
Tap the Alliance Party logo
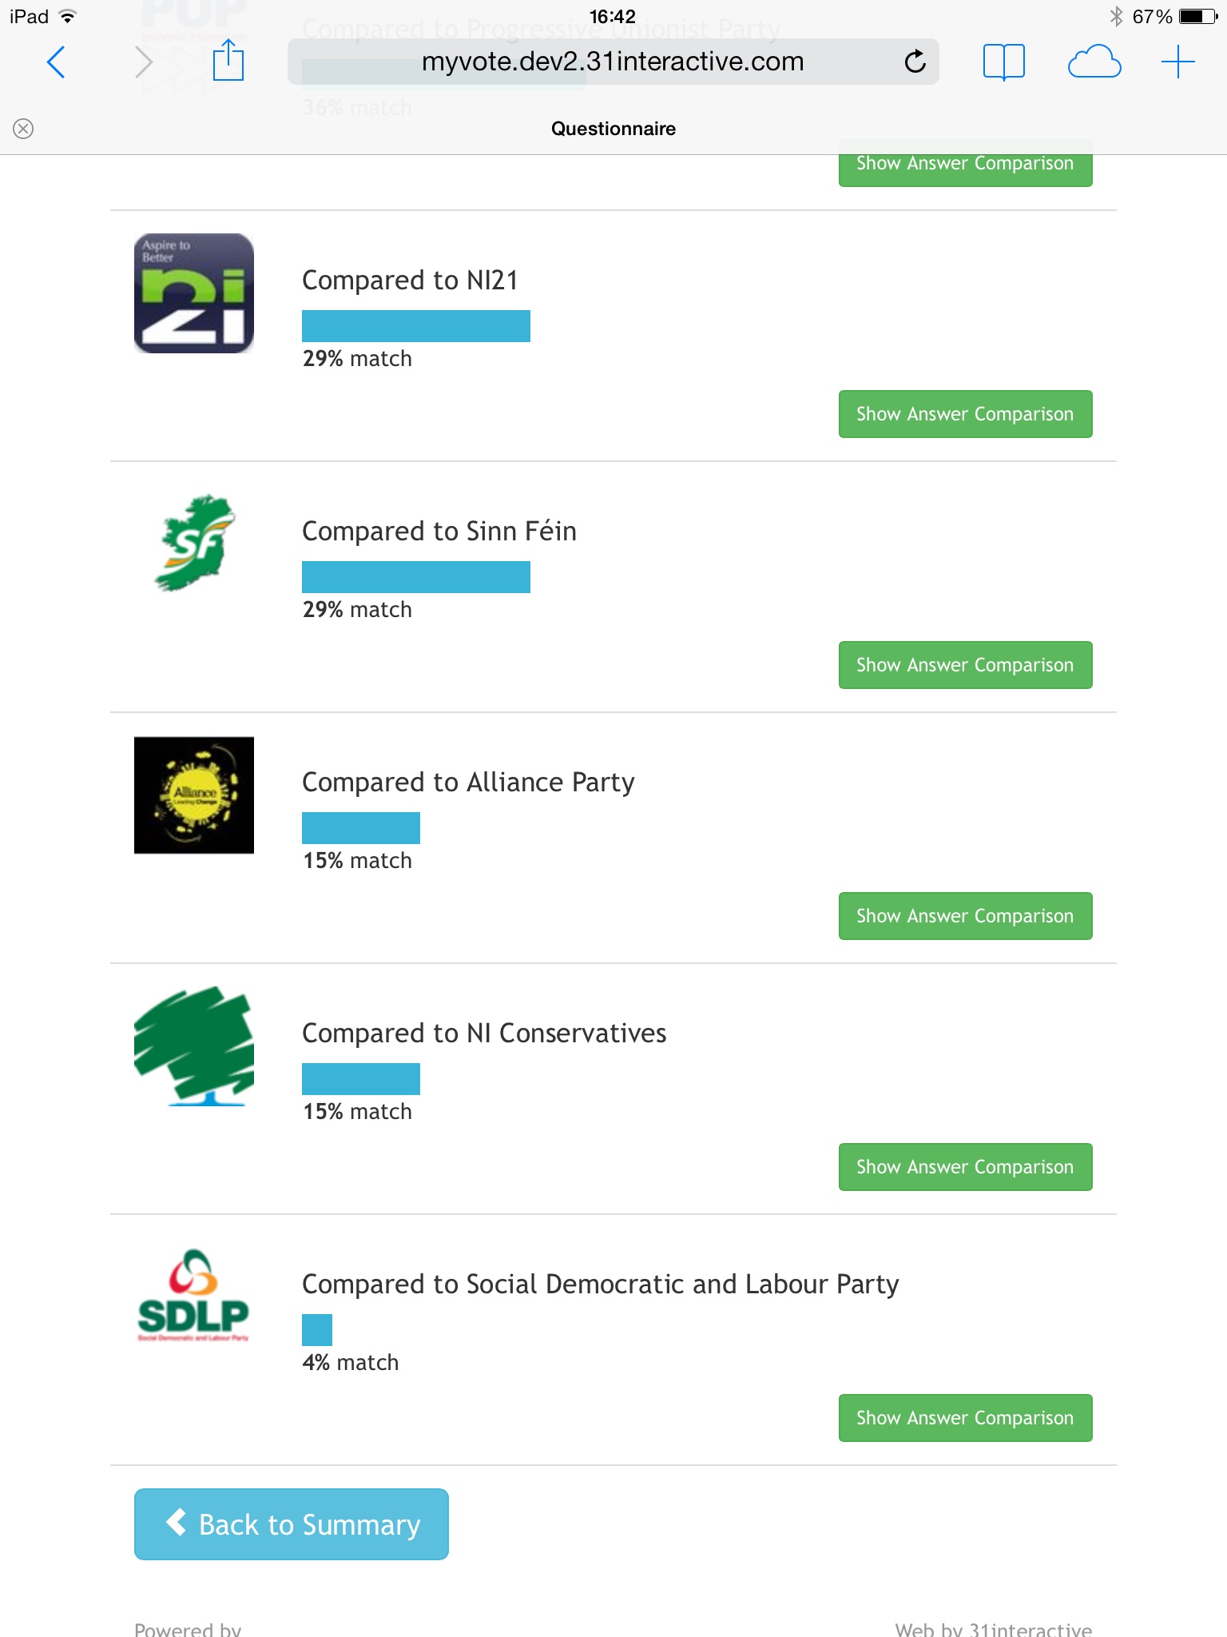(194, 795)
